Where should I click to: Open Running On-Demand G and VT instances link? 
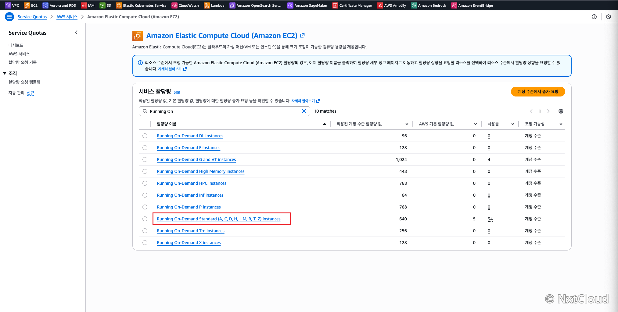click(x=196, y=160)
